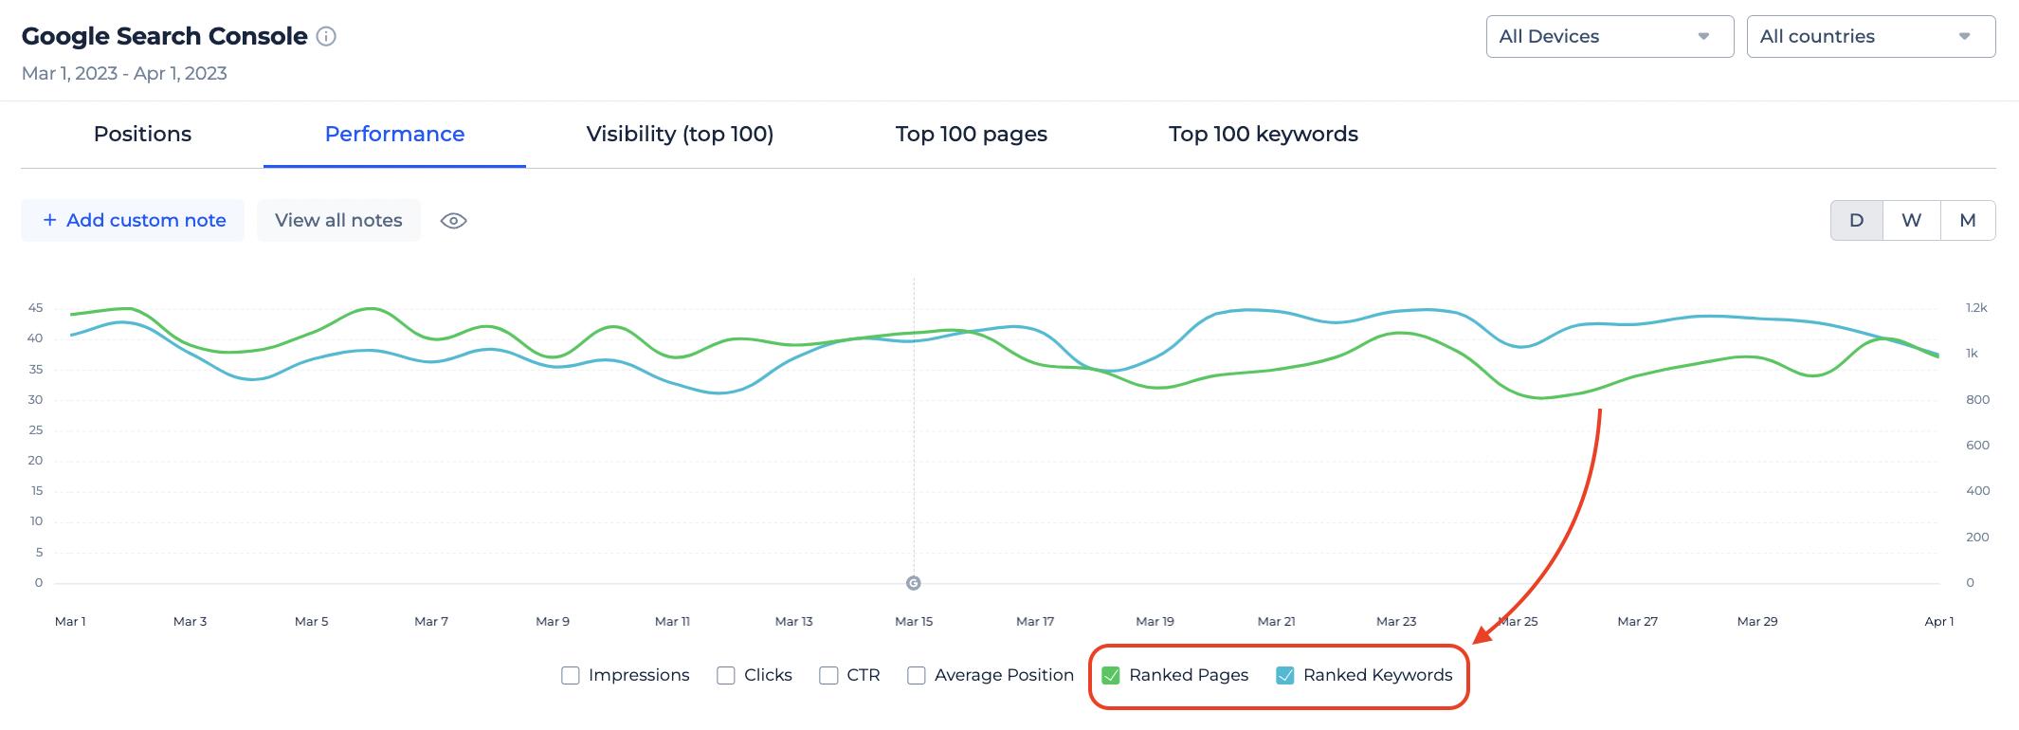Open the All Devices dropdown
This screenshot has height=730, width=2019.
point(1610,36)
